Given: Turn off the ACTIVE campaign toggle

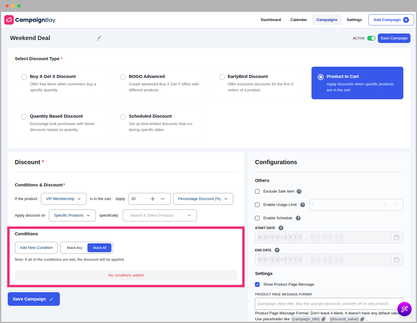Looking at the screenshot, I should [371, 38].
